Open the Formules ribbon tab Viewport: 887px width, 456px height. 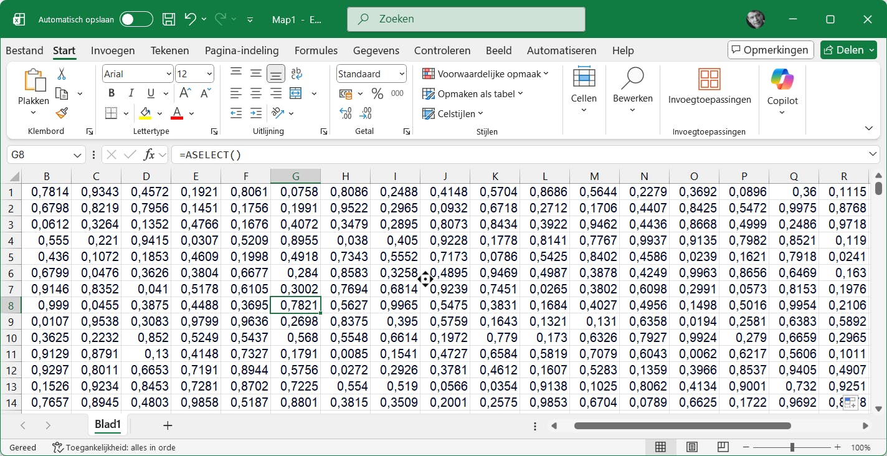(316, 50)
